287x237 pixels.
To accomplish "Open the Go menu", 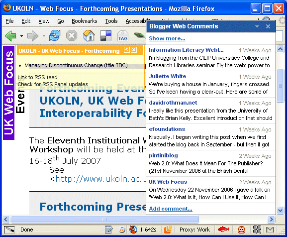I will click(61, 21).
